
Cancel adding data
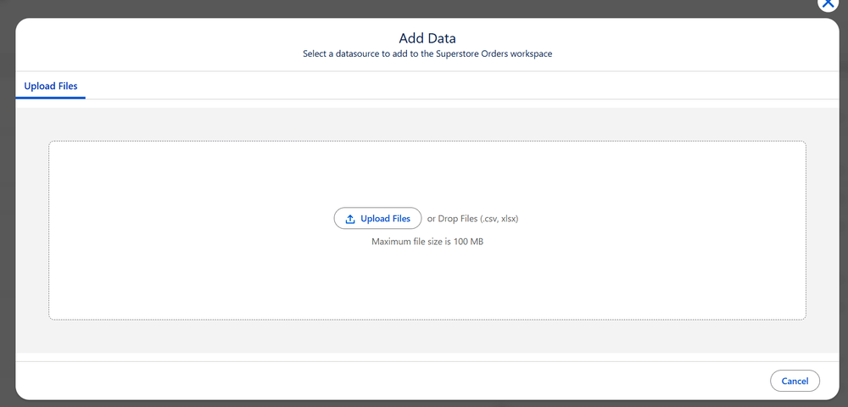coord(795,381)
